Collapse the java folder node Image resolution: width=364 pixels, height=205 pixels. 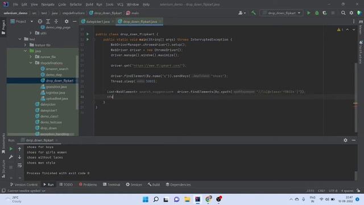(x=26, y=51)
